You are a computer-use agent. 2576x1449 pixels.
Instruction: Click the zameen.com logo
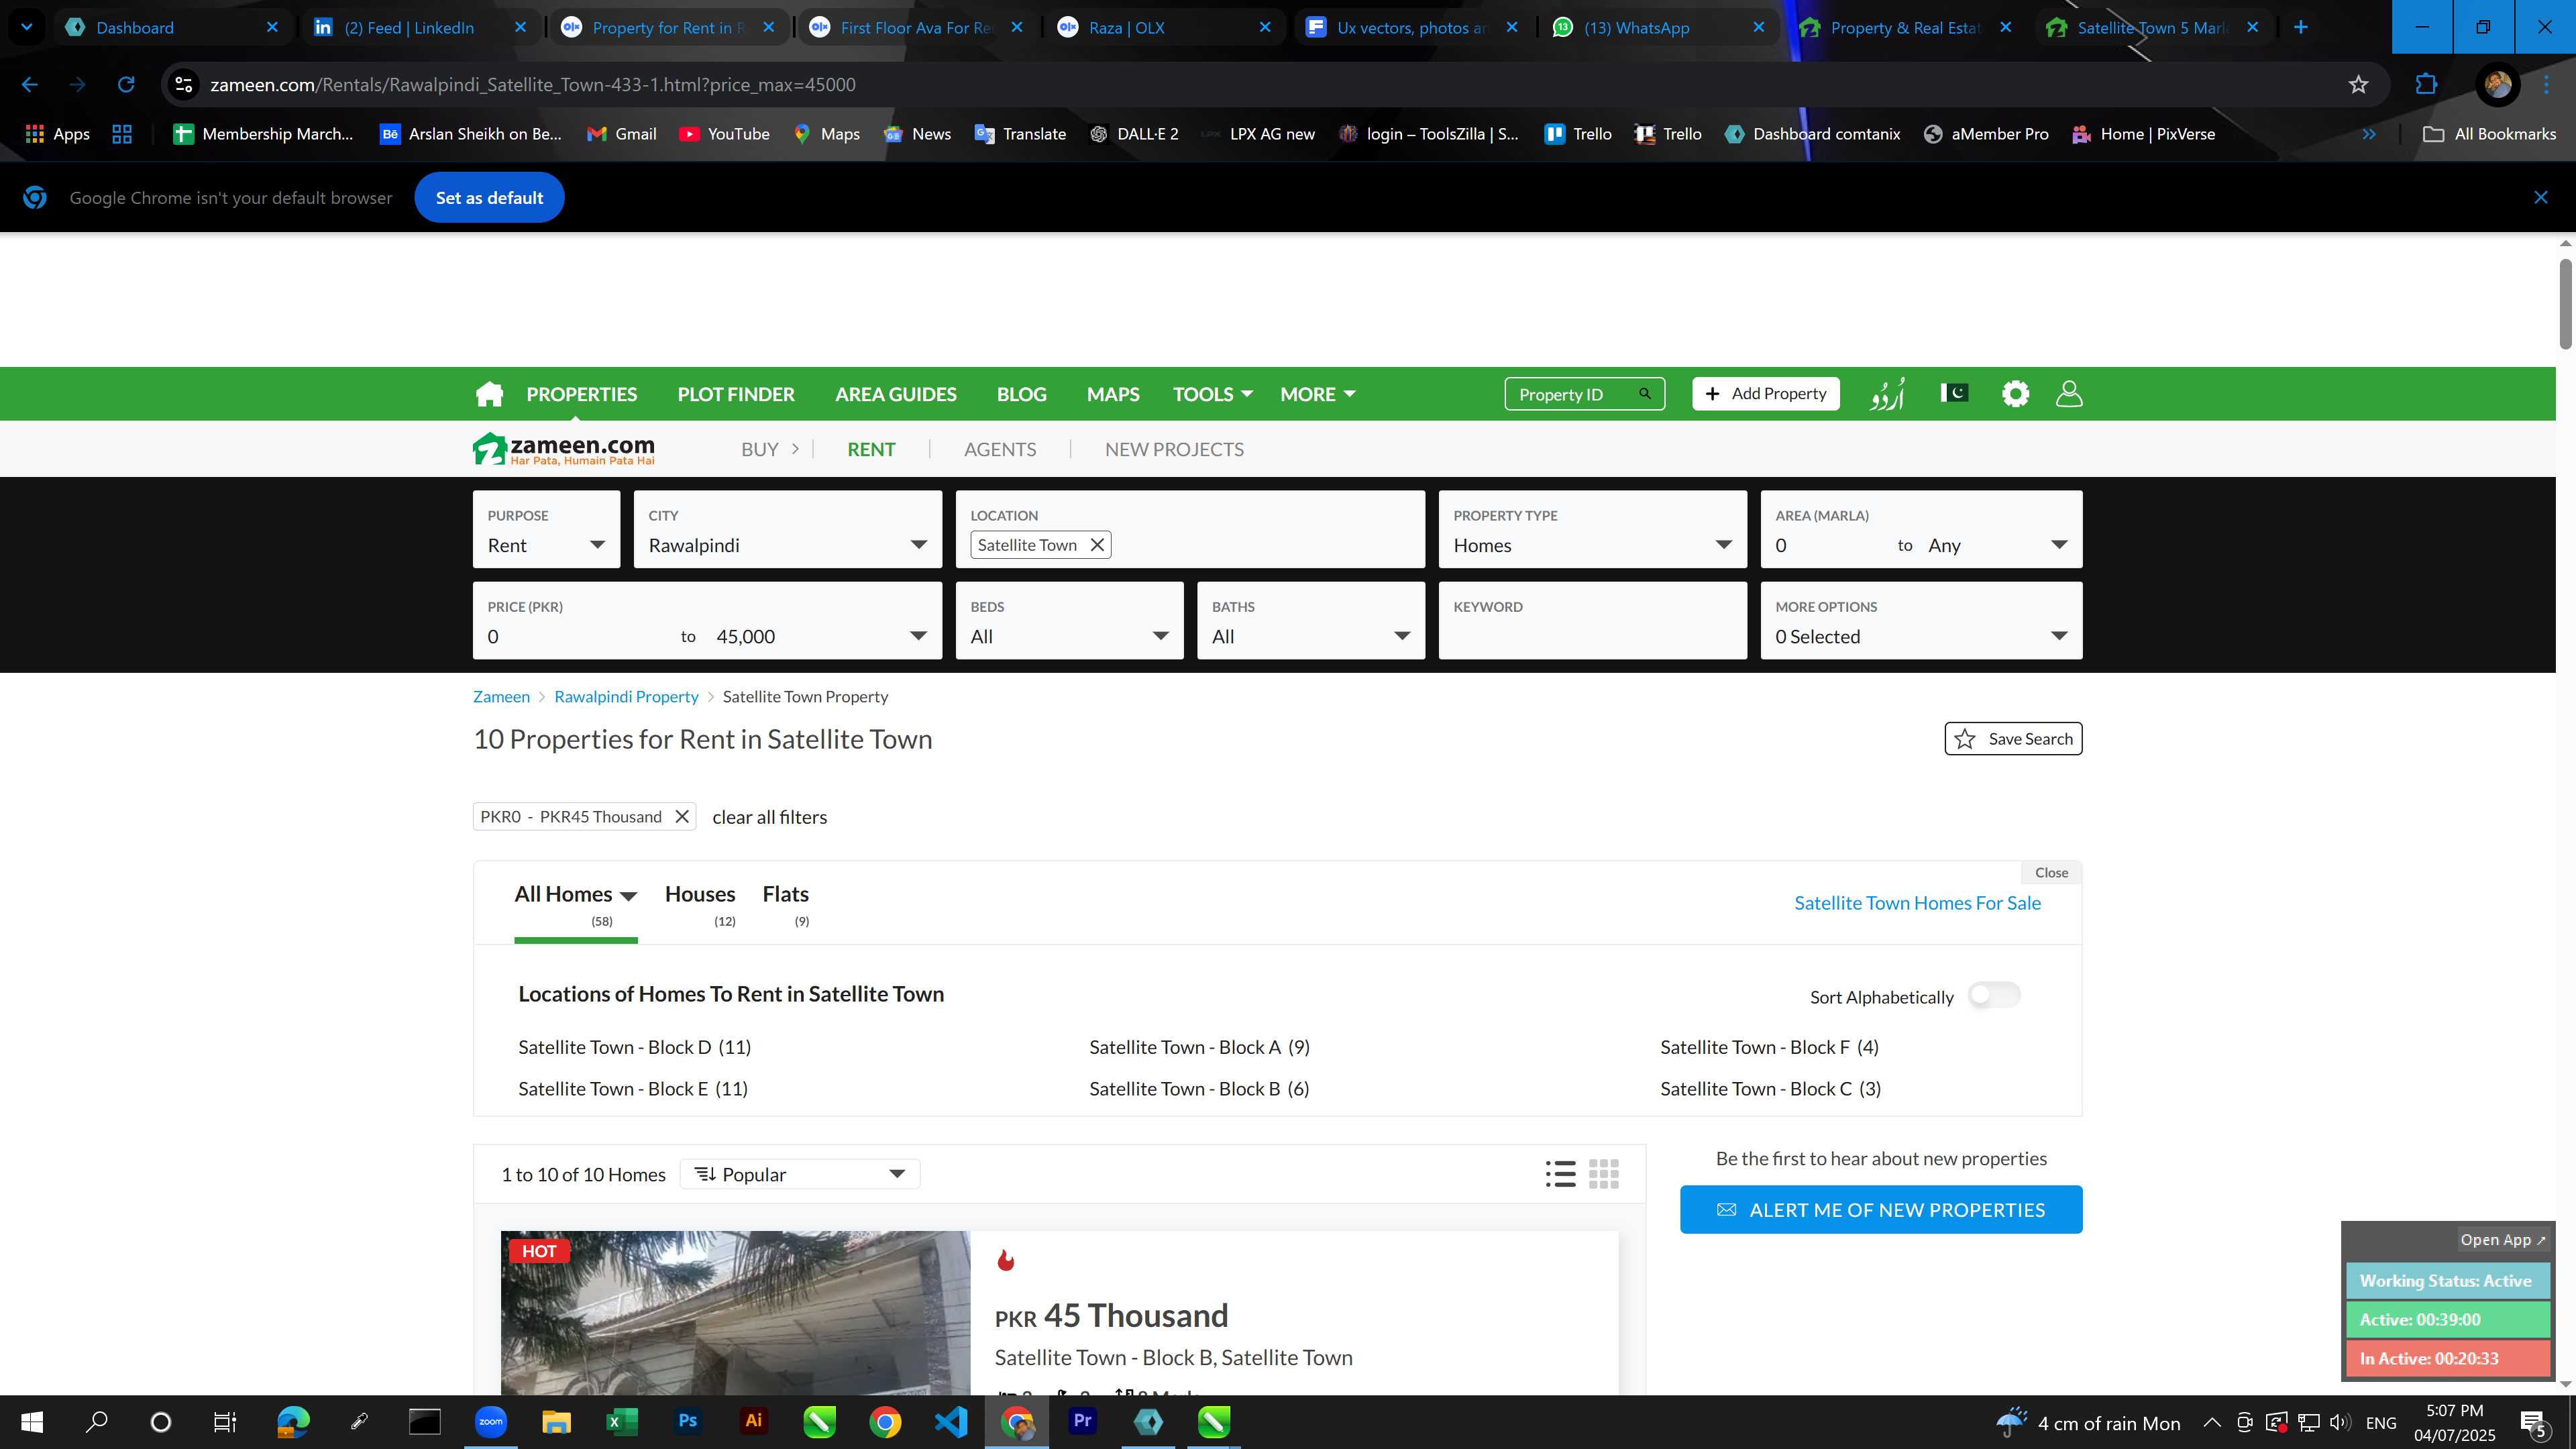pos(564,449)
